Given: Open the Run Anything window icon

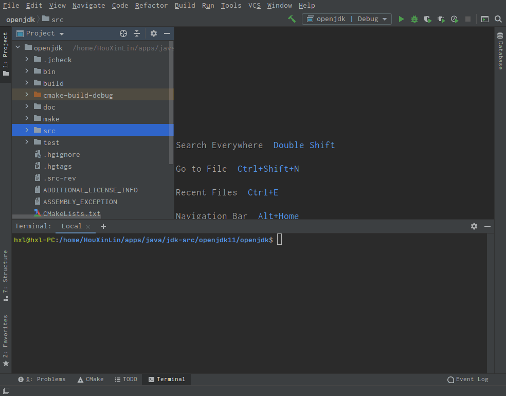Looking at the screenshot, I should [x=485, y=19].
